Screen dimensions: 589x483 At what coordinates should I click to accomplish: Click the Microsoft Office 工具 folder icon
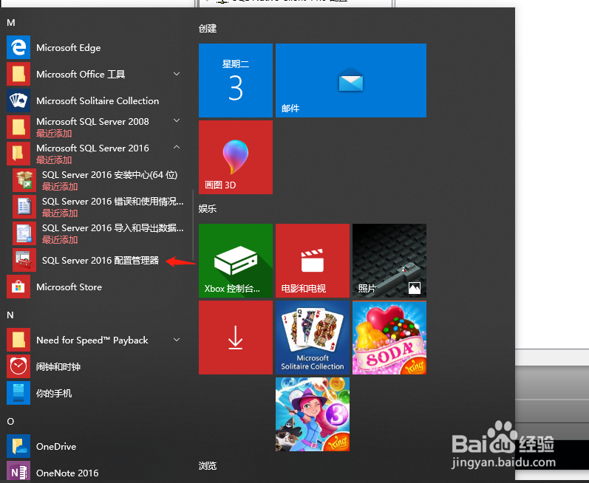tap(18, 74)
